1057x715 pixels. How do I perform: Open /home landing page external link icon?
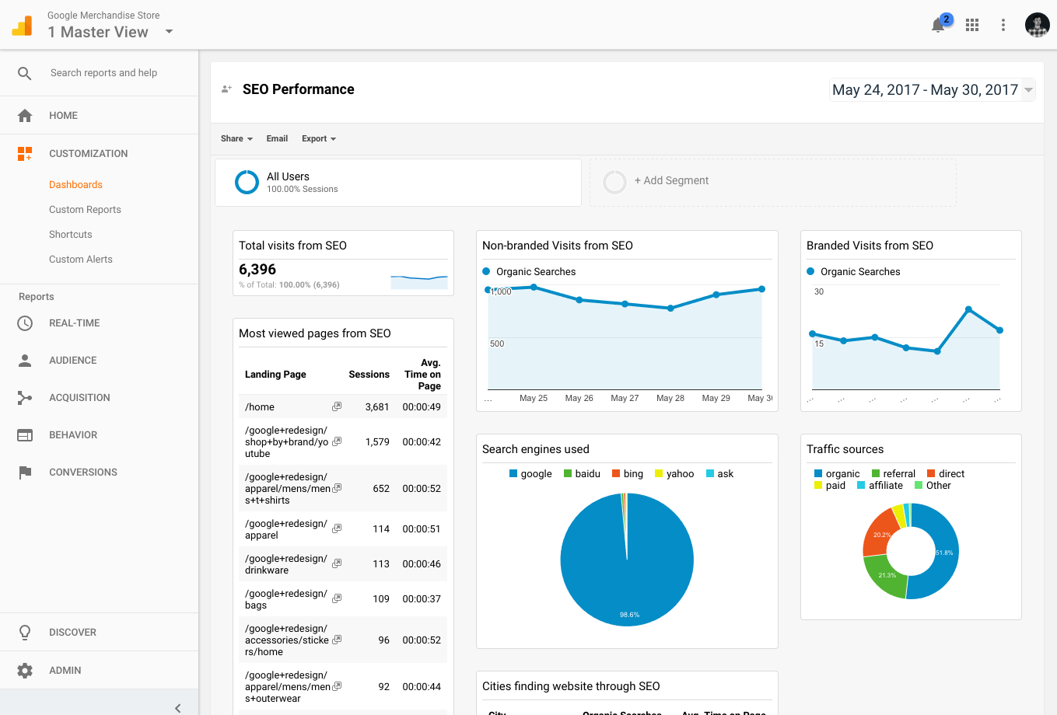pos(337,406)
